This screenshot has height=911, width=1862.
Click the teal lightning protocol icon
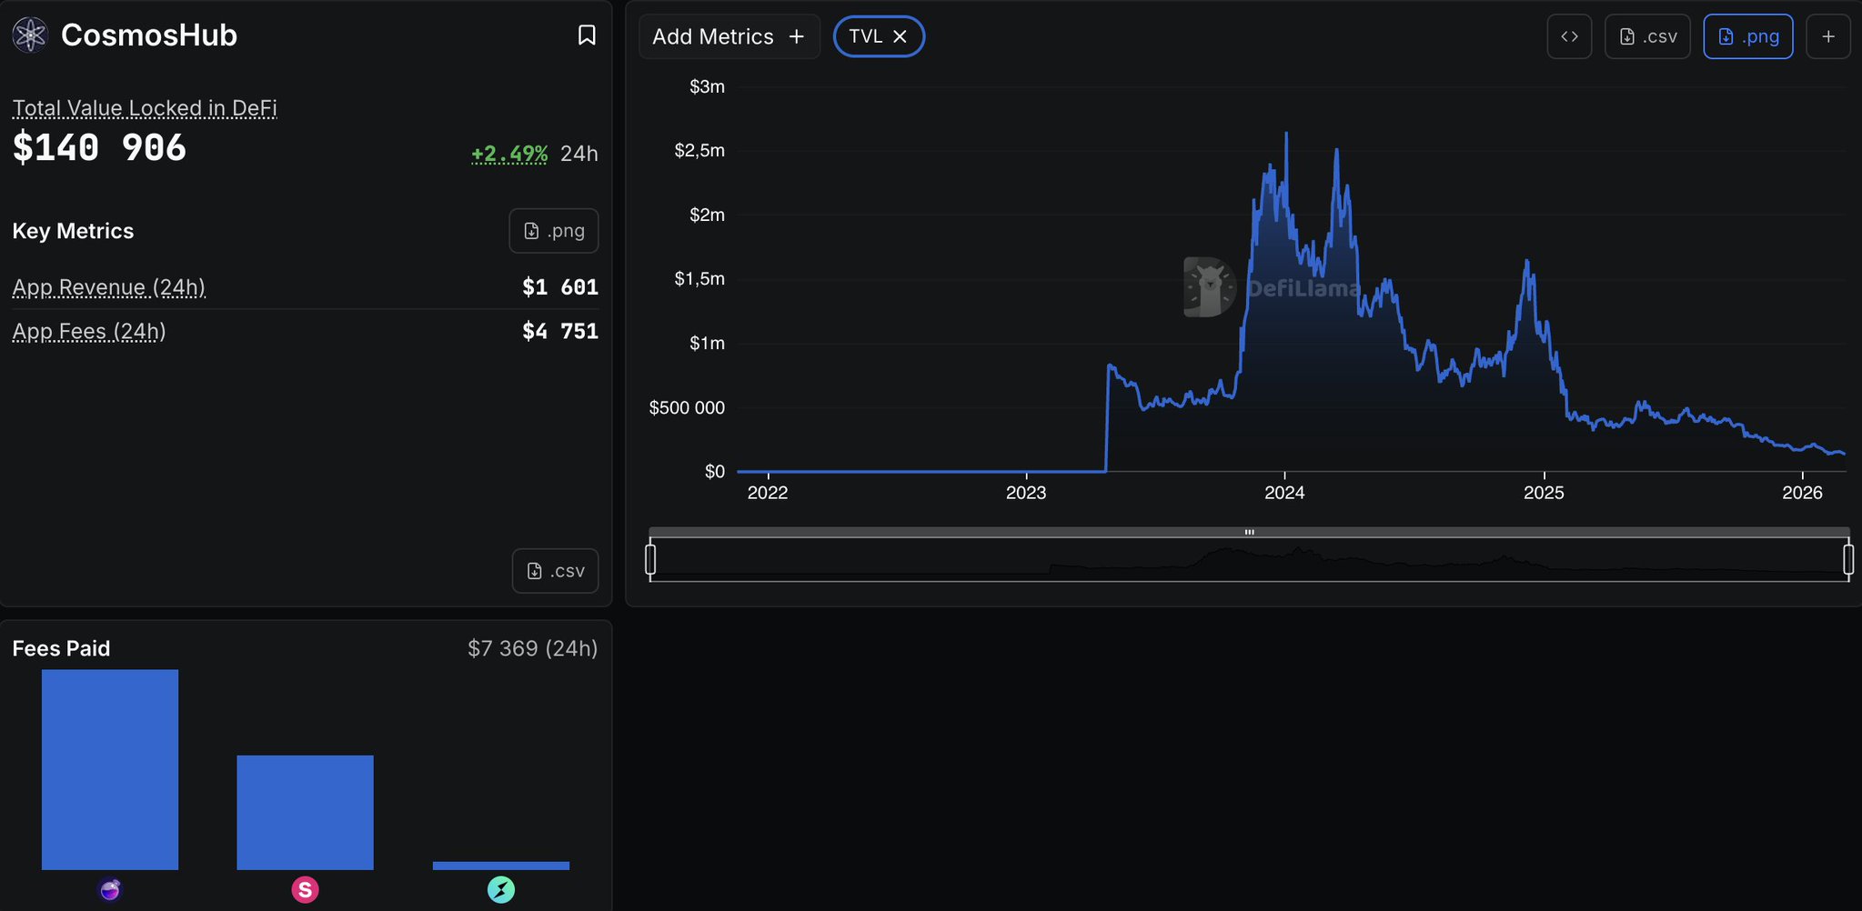coord(501,889)
